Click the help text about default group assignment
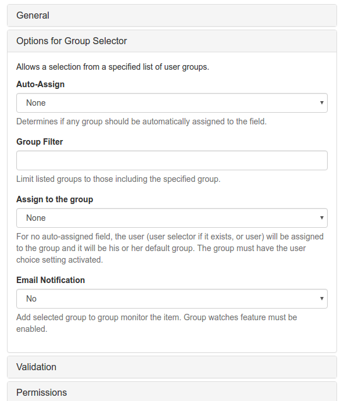Image resolution: width=344 pixels, height=401 pixels. [x=170, y=248]
